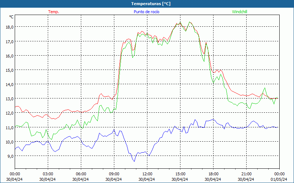This screenshot has height=183, width=294.
Task: Click the 10,0 y-axis value
Action: [10, 142]
